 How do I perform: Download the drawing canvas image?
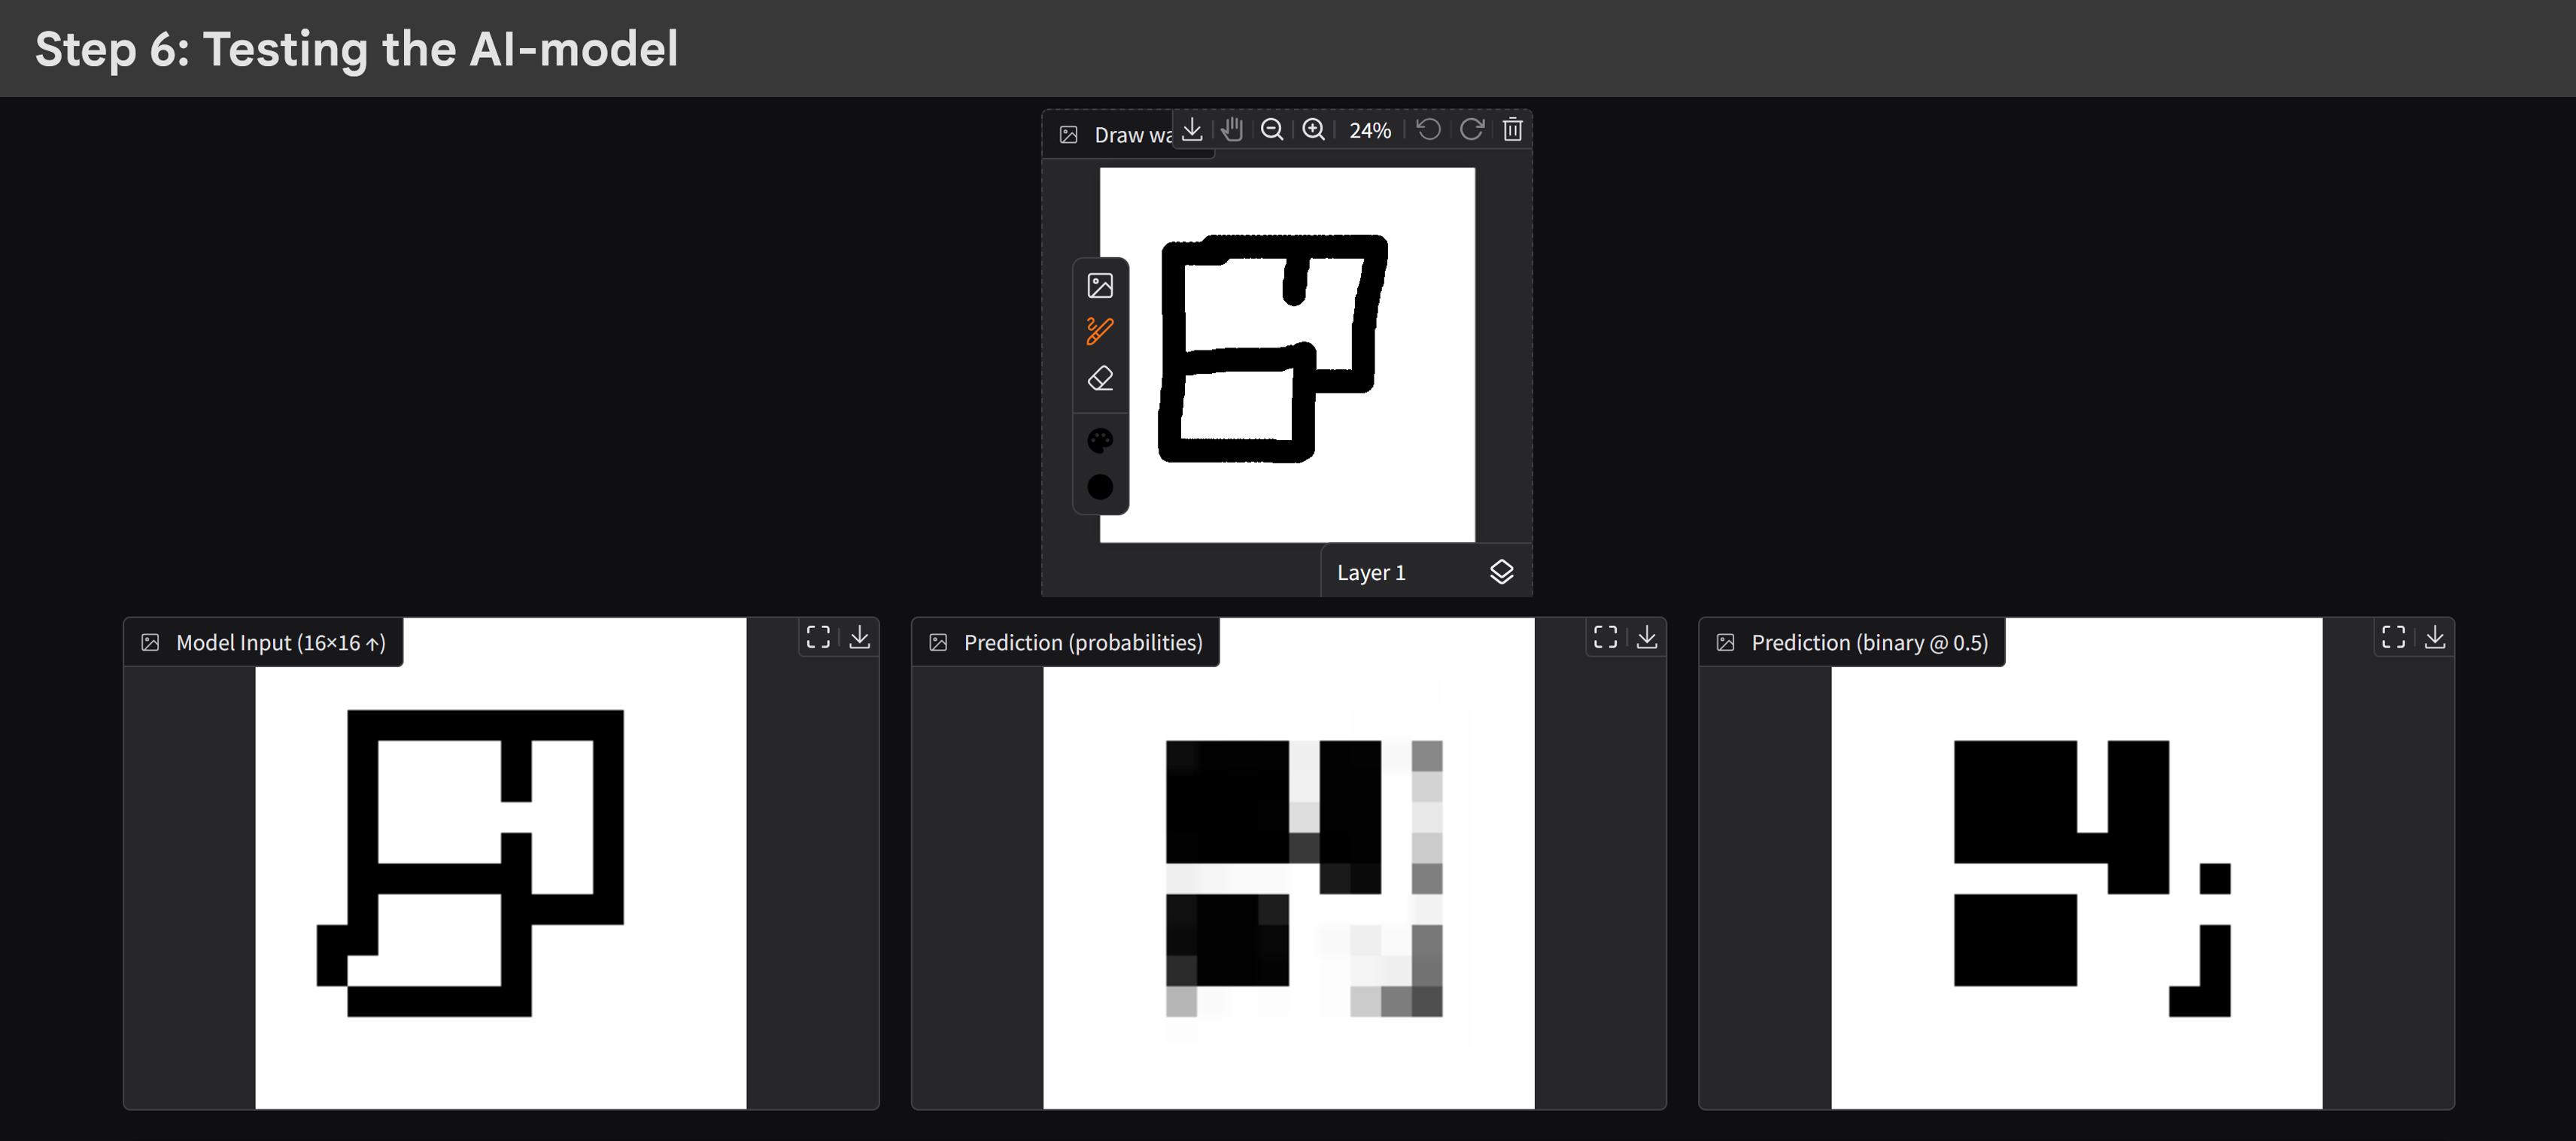(x=1192, y=130)
